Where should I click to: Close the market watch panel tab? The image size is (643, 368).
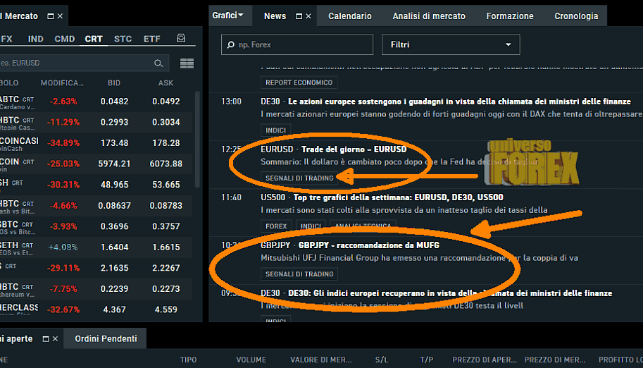60,16
